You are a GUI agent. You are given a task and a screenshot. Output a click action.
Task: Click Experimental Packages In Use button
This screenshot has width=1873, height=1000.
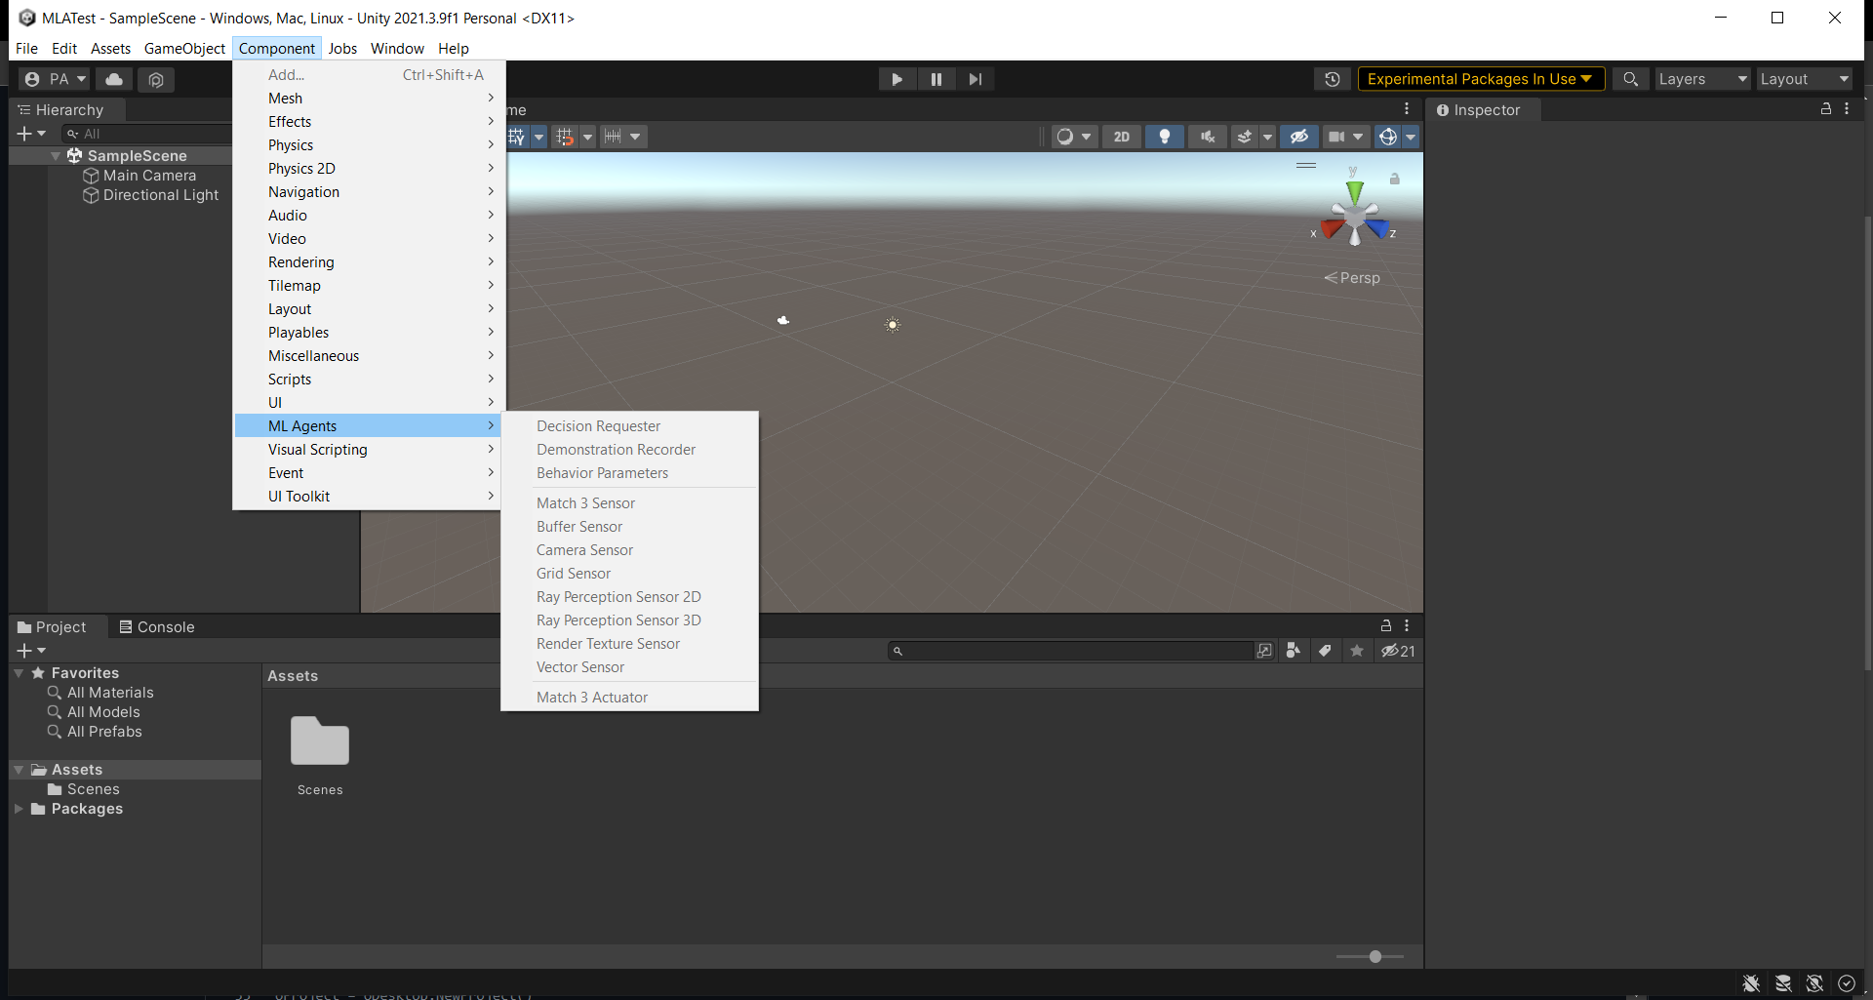pyautogui.click(x=1481, y=79)
